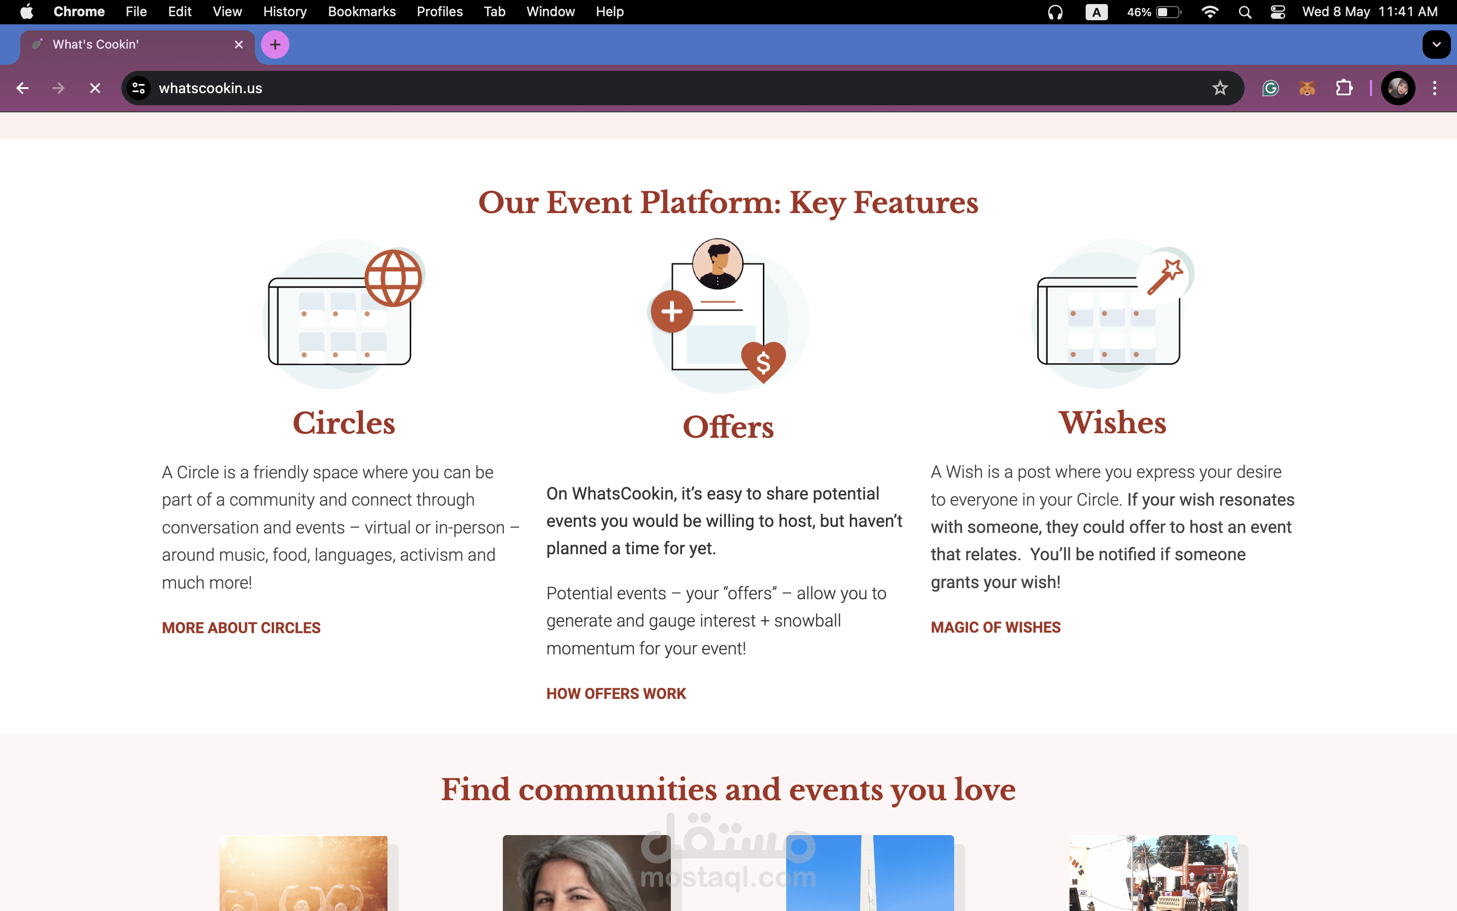Expand the tab search dropdown arrow
The image size is (1457, 911).
1437,45
